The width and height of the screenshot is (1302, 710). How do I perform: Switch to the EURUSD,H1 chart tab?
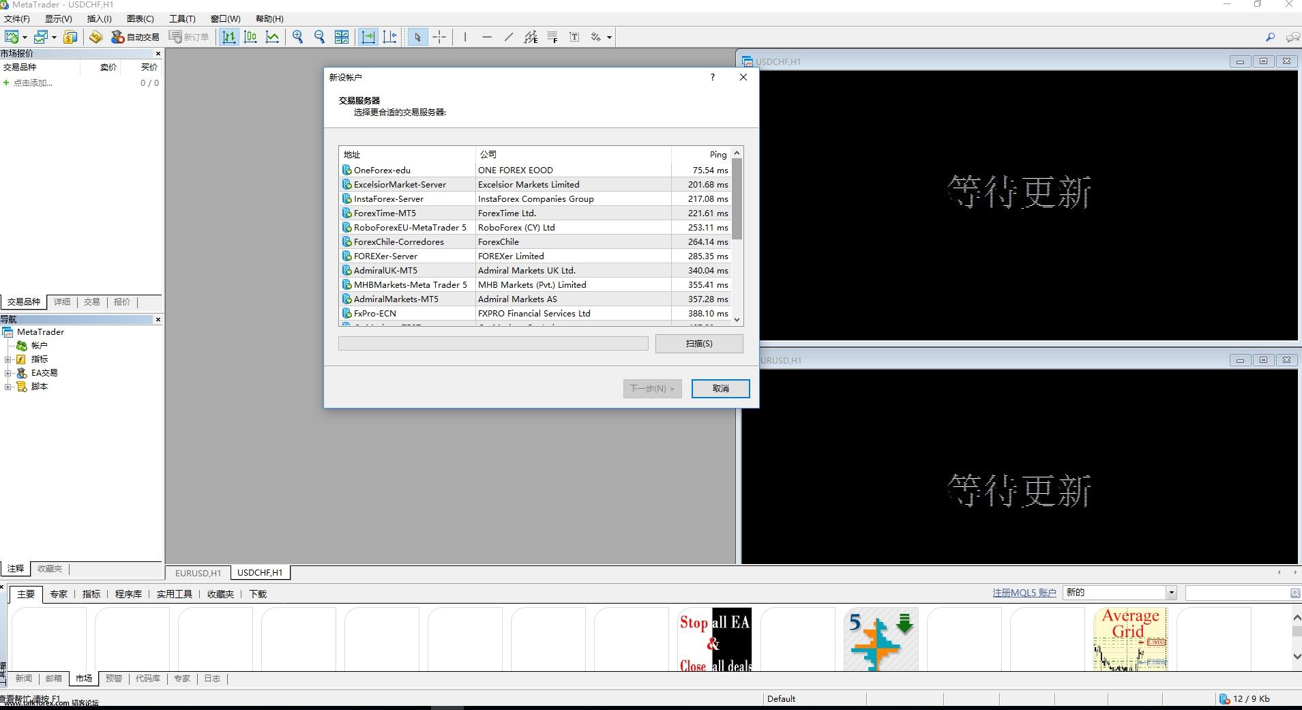click(198, 573)
